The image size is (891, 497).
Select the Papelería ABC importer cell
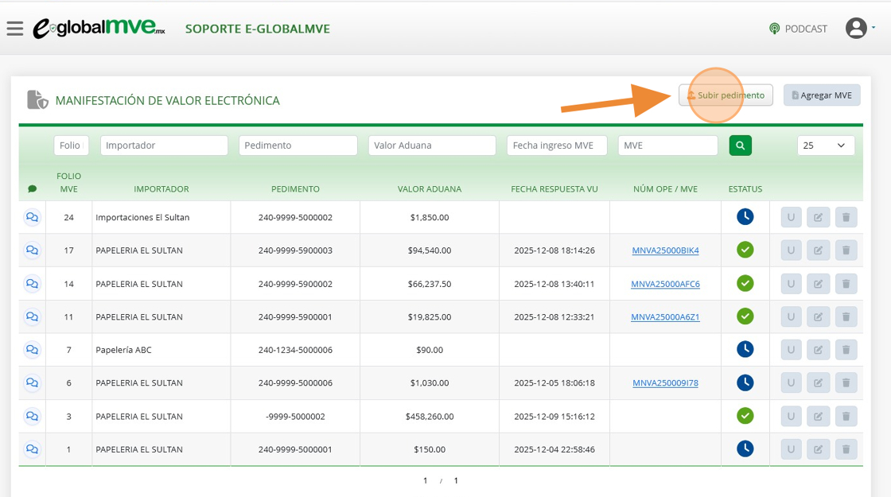161,350
